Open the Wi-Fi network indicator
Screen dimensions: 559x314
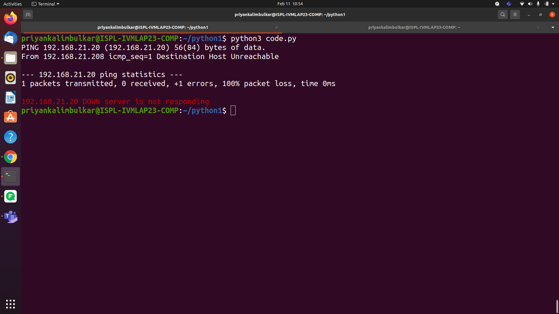click(522, 4)
